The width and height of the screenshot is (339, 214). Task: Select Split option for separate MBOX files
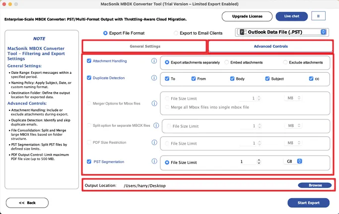point(89,125)
